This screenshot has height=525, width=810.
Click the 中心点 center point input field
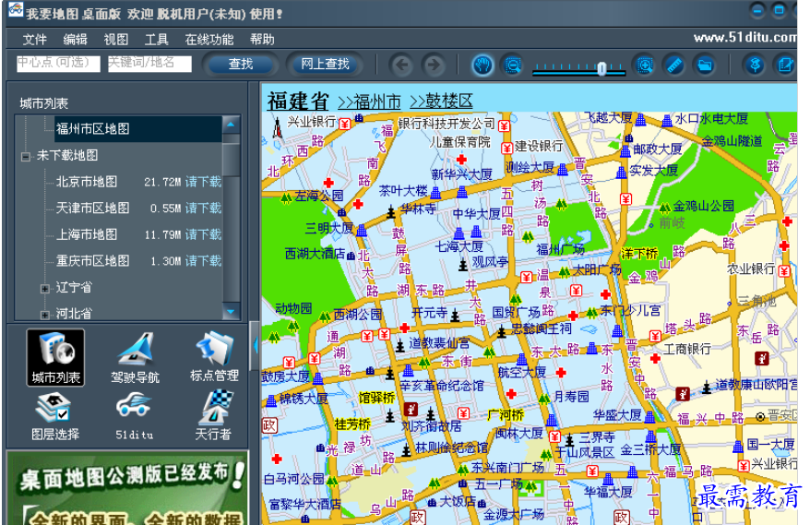click(x=58, y=64)
